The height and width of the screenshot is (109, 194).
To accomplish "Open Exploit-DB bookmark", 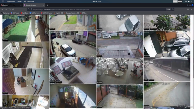I will (x=58, y=13).
